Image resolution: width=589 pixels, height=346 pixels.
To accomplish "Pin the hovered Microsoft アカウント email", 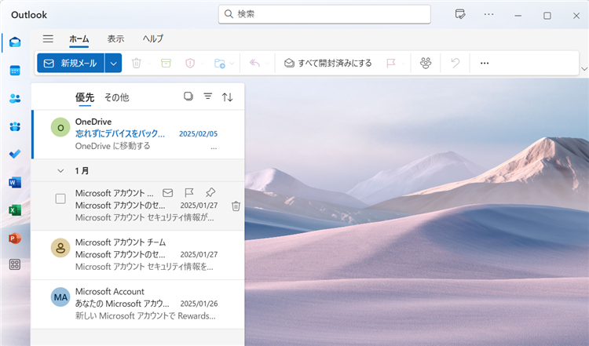I will 210,192.
